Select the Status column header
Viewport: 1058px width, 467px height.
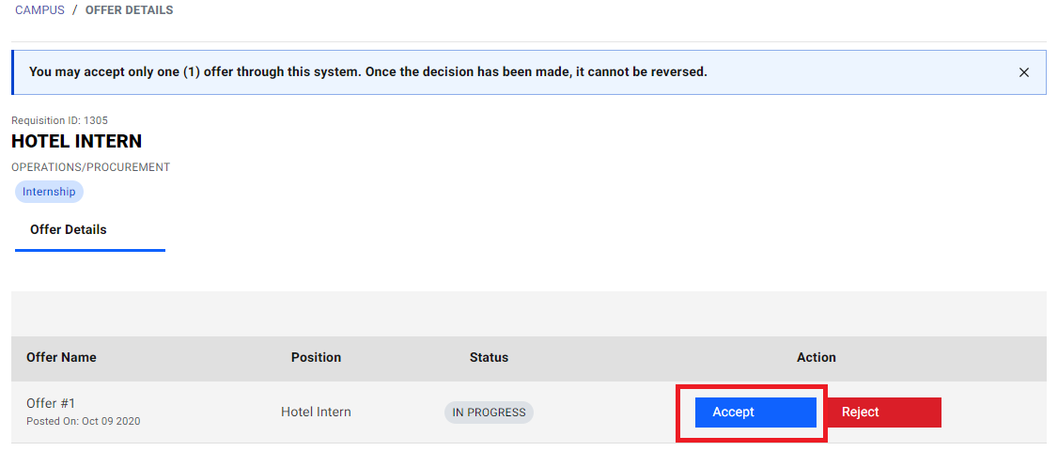489,357
